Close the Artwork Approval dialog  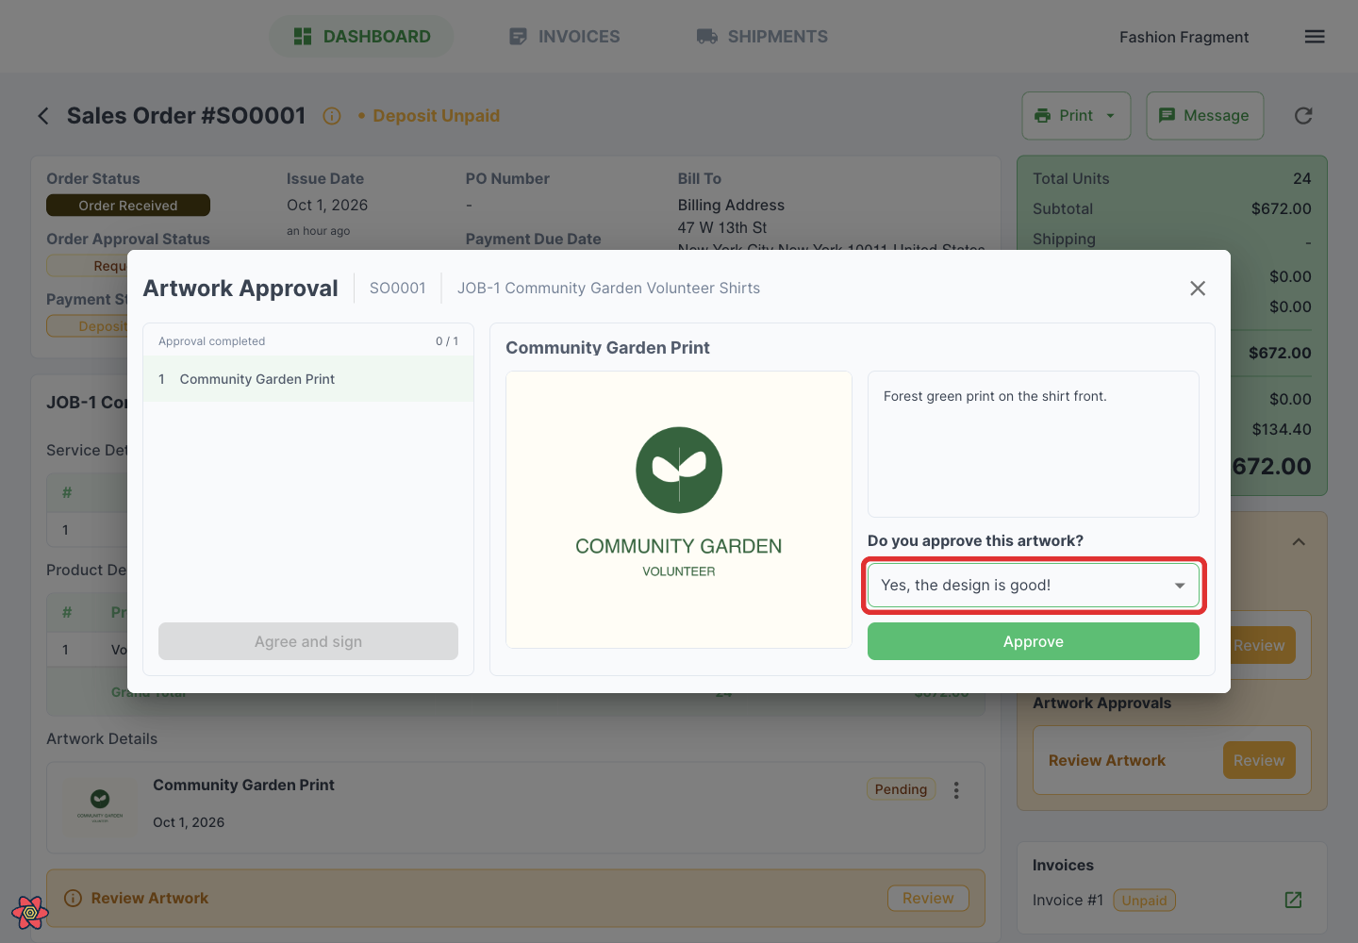click(1198, 289)
